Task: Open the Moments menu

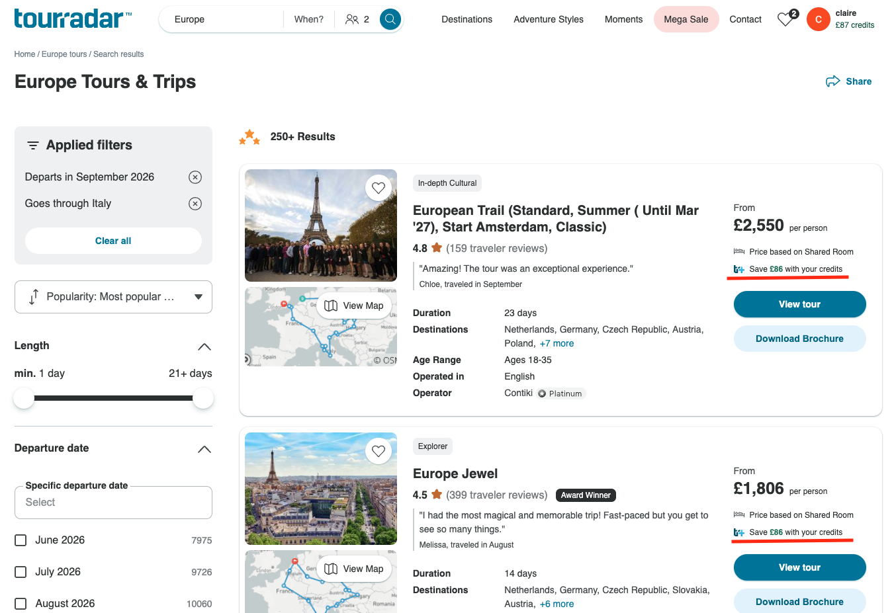Action: (623, 19)
